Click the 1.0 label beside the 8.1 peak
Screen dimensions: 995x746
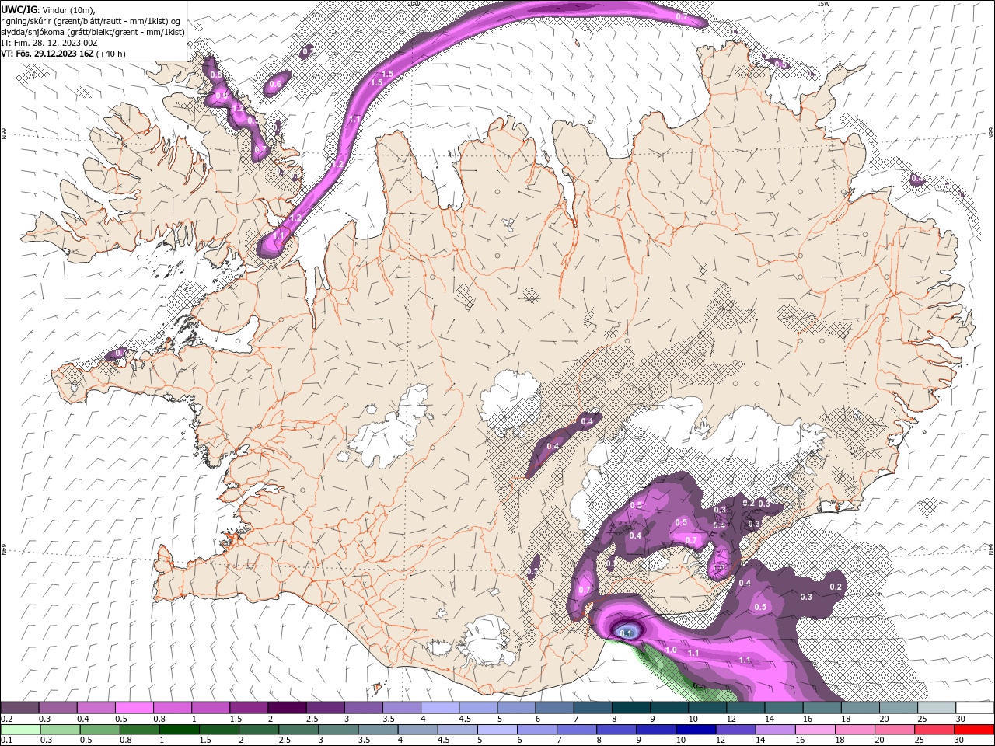(x=672, y=650)
